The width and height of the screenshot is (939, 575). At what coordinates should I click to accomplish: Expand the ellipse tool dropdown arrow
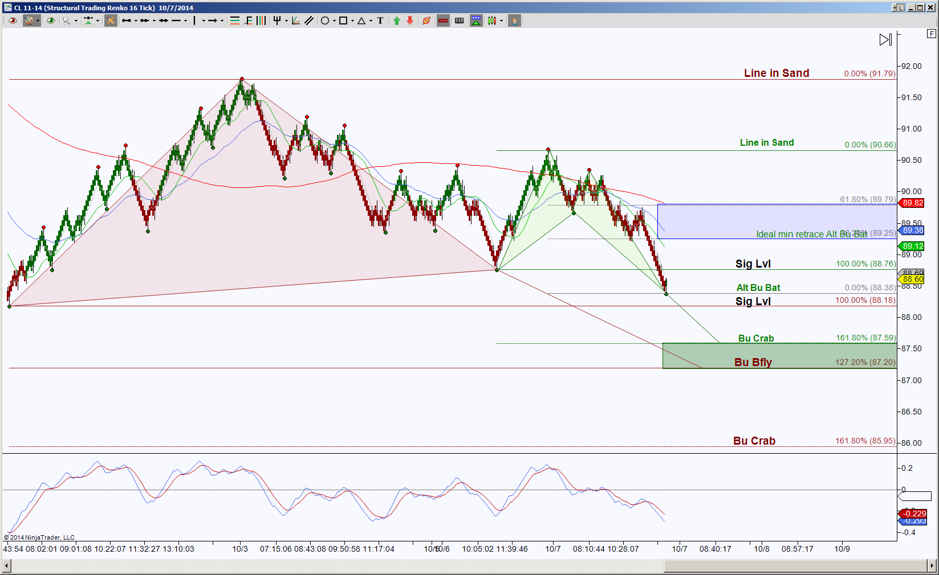click(334, 21)
